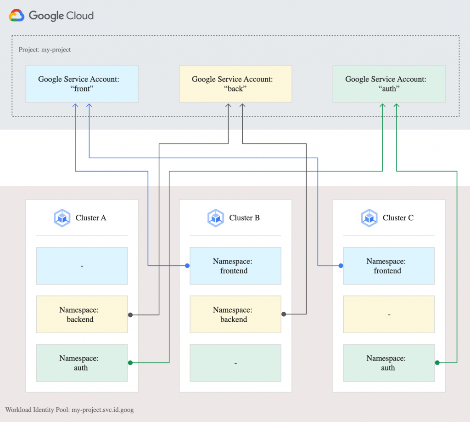Select Cluster A auth namespace box

coord(82,363)
